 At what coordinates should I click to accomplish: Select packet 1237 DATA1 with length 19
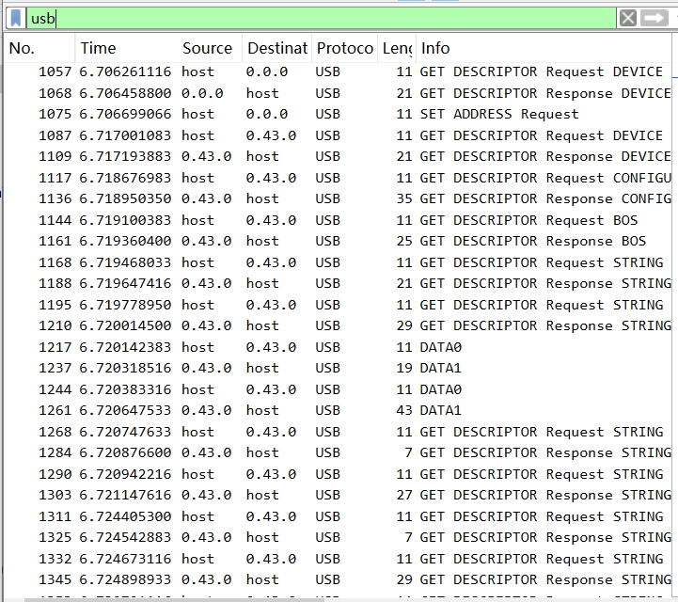339,368
